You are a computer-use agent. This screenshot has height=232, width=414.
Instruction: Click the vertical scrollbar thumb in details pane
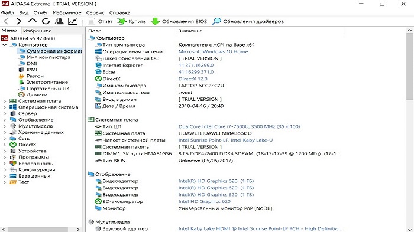[x=410, y=66]
